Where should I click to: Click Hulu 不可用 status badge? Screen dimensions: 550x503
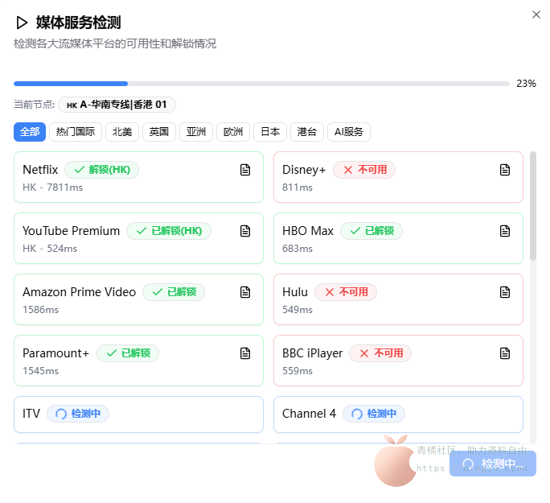(346, 292)
